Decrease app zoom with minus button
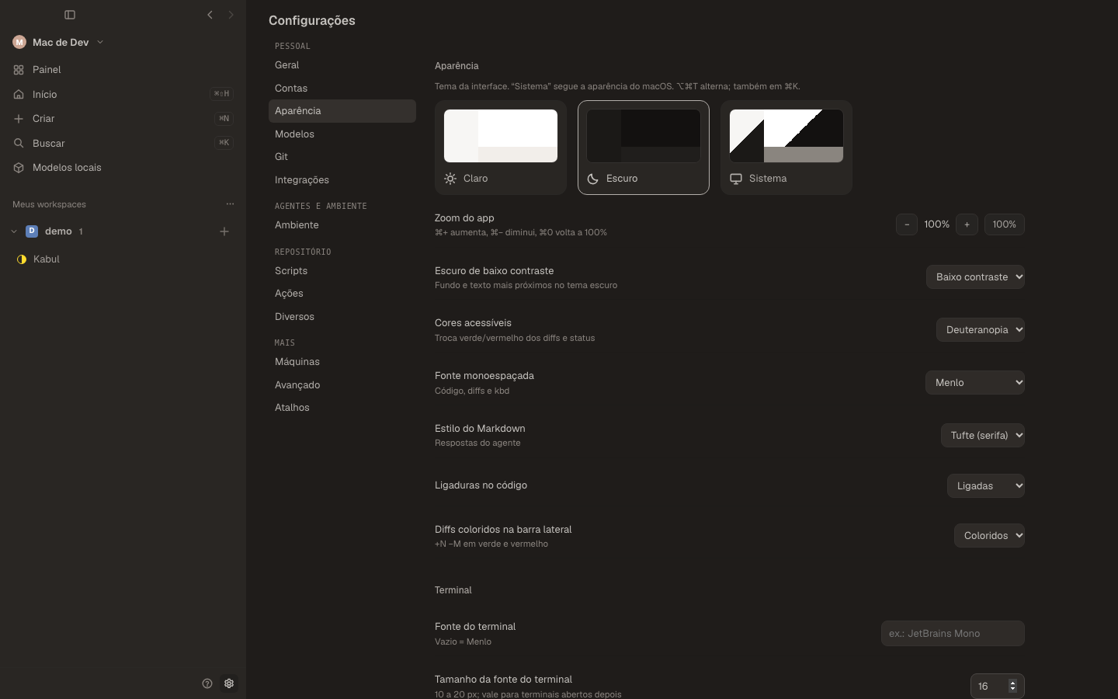Image resolution: width=1118 pixels, height=699 pixels. pyautogui.click(x=907, y=224)
